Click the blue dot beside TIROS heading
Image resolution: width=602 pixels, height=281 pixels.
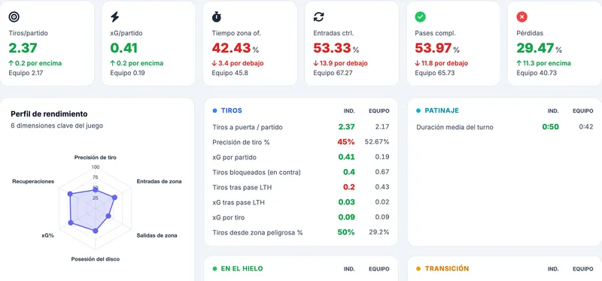click(215, 110)
